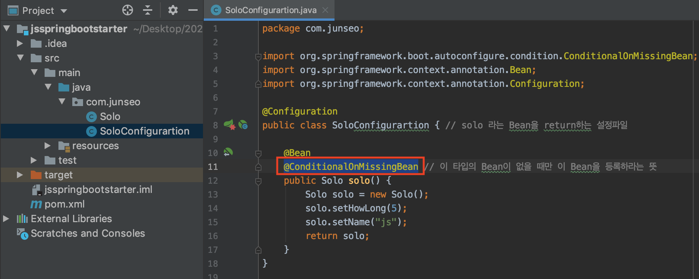Screen dimensions: 699x279
Task: Click 'new Solo()' on line 13
Action: (396, 194)
